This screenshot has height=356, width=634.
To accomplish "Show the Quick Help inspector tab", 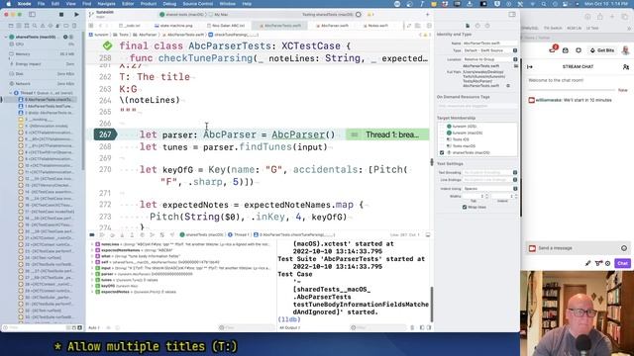I will 487,26.
